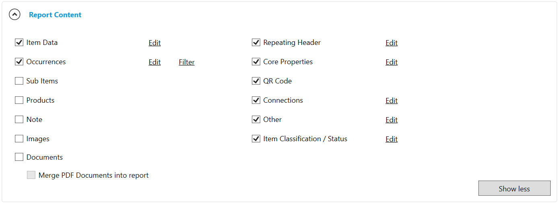Open the Occurrences Filter link

pyautogui.click(x=187, y=62)
